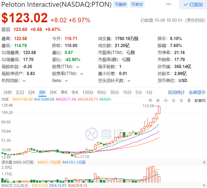Click the 委比 value -42.86%

73,60
